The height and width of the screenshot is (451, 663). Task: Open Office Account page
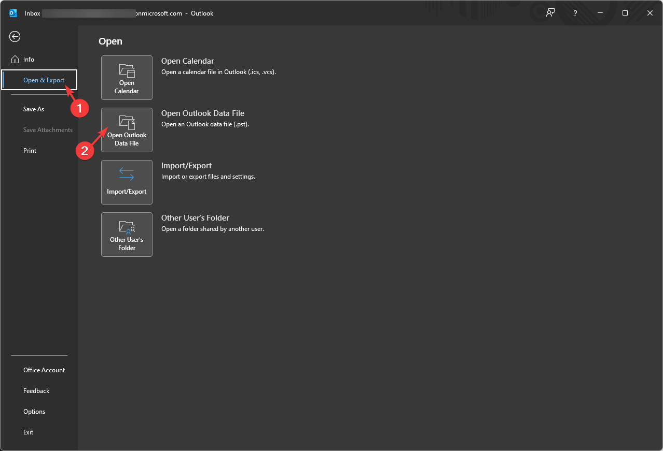(x=44, y=370)
